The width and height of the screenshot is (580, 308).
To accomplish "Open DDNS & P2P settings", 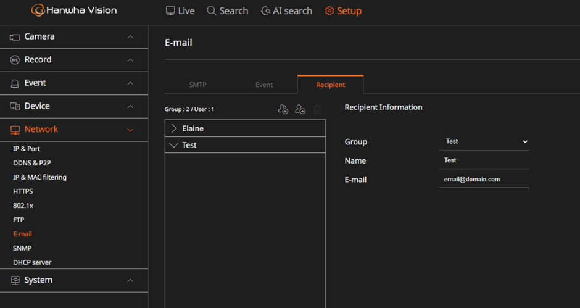I will click(x=32, y=163).
